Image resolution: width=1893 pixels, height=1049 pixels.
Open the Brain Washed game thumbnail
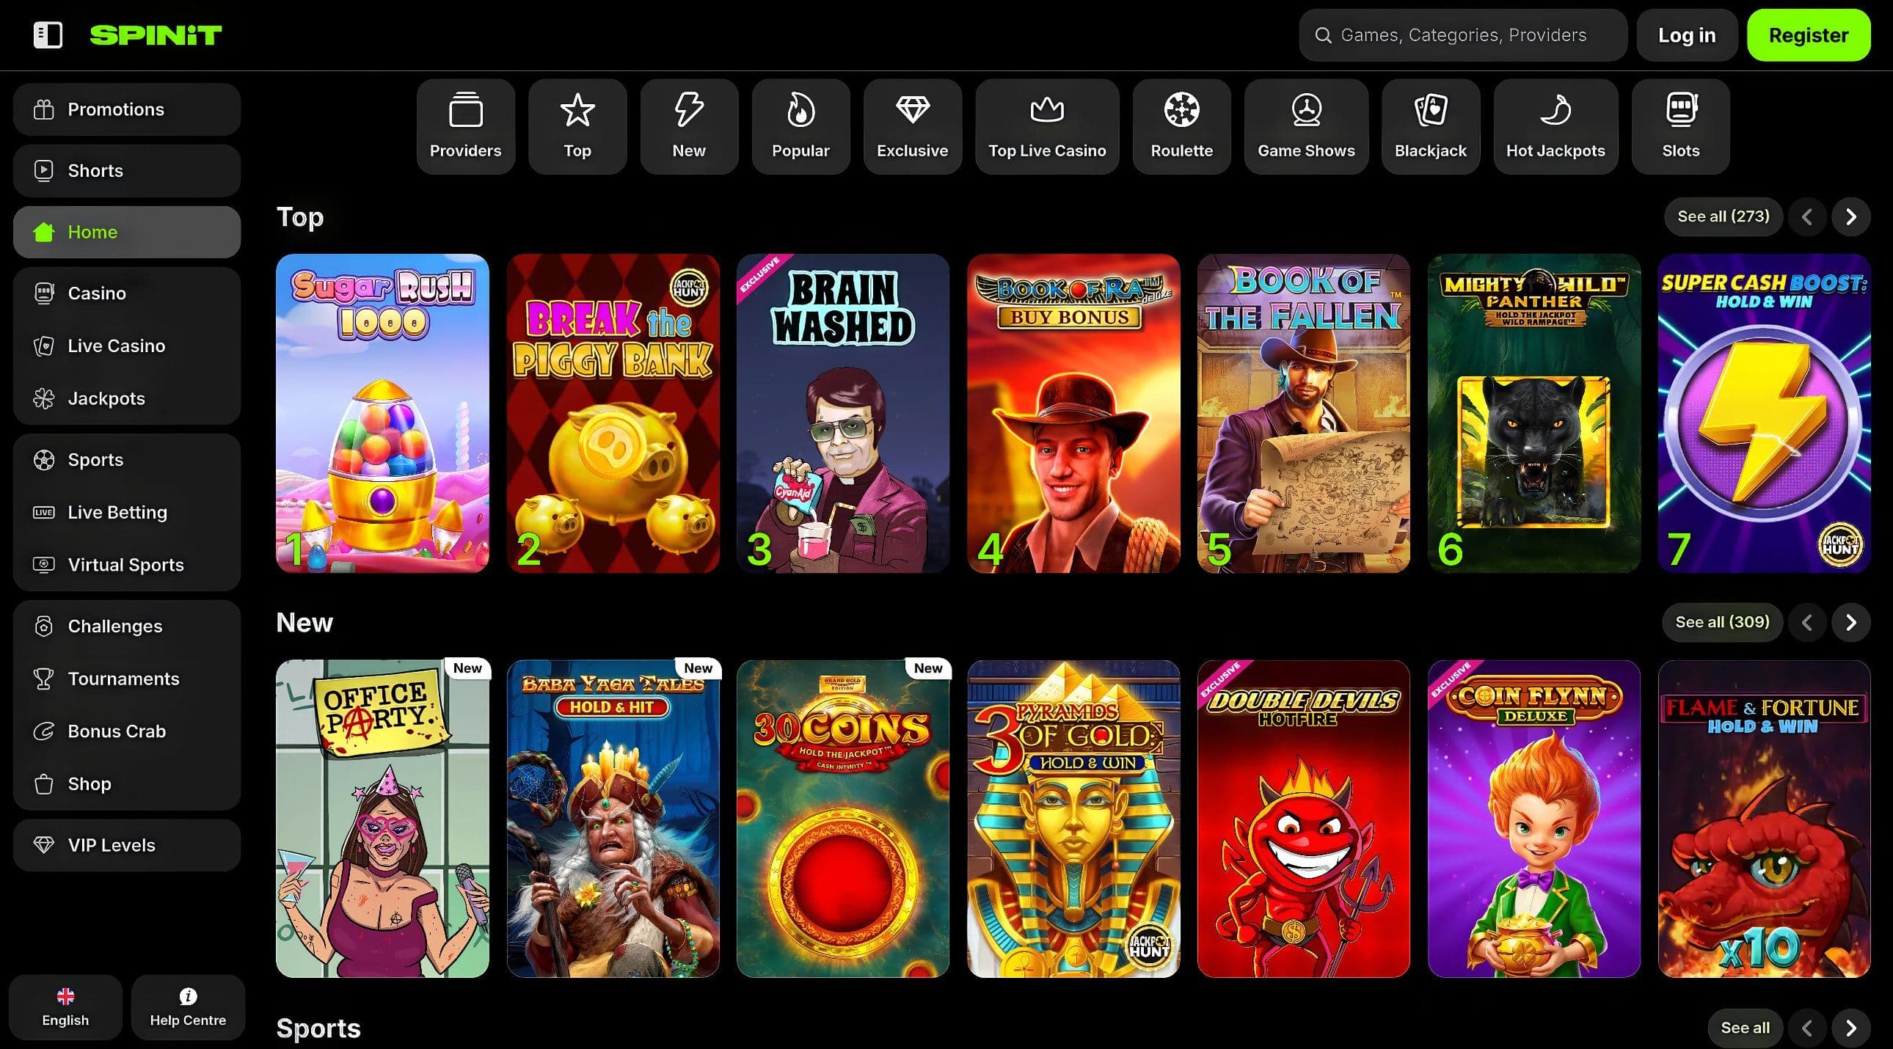(x=842, y=413)
